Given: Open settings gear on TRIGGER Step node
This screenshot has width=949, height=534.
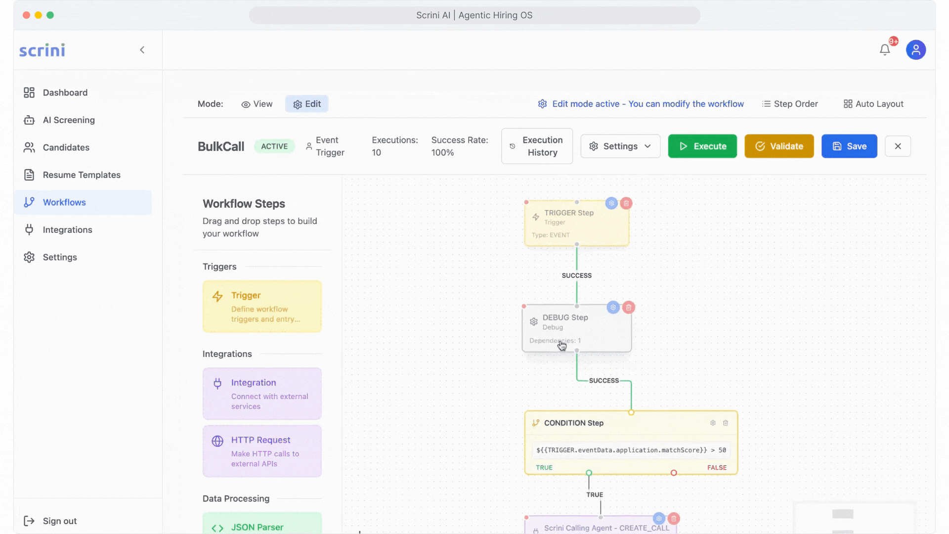Looking at the screenshot, I should tap(611, 203).
